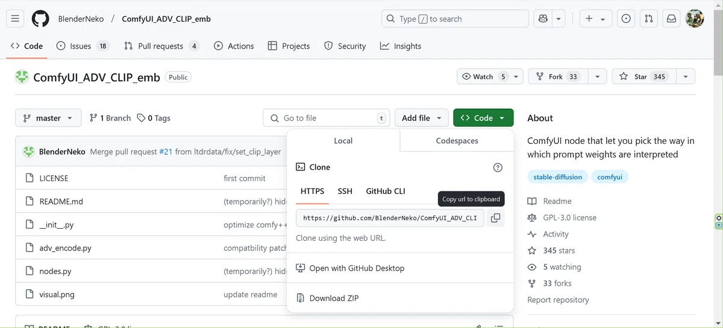Open your issues icon in header
This screenshot has height=328, width=723.
coord(626,19)
